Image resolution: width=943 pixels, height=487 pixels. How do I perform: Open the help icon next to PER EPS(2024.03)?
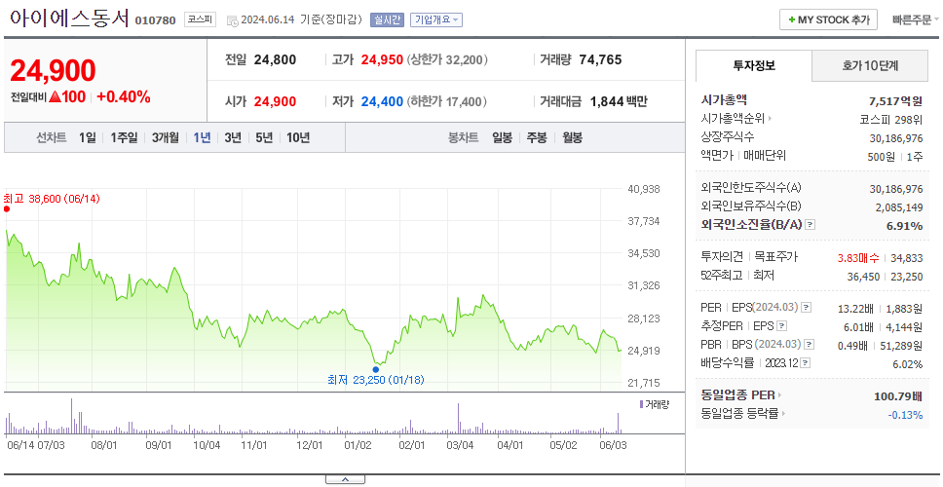[807, 308]
